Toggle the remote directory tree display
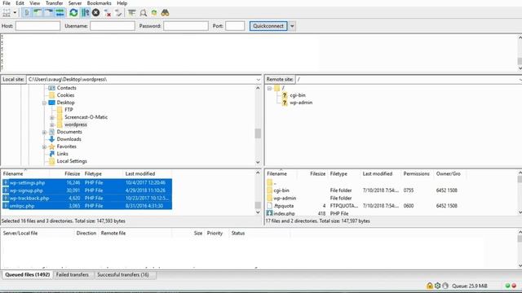This screenshot has height=293, width=522. point(49,13)
